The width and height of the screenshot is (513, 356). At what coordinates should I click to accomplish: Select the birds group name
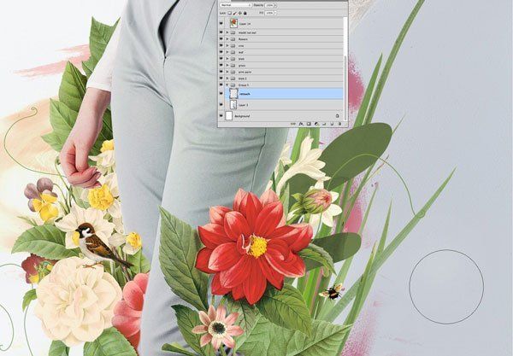click(x=241, y=59)
